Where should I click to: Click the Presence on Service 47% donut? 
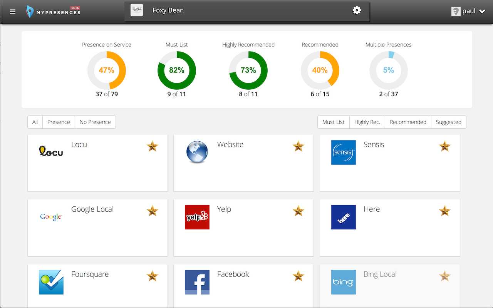[x=107, y=70]
